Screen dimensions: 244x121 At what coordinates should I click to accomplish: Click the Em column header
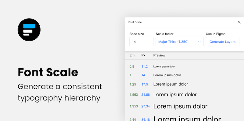[132, 55]
